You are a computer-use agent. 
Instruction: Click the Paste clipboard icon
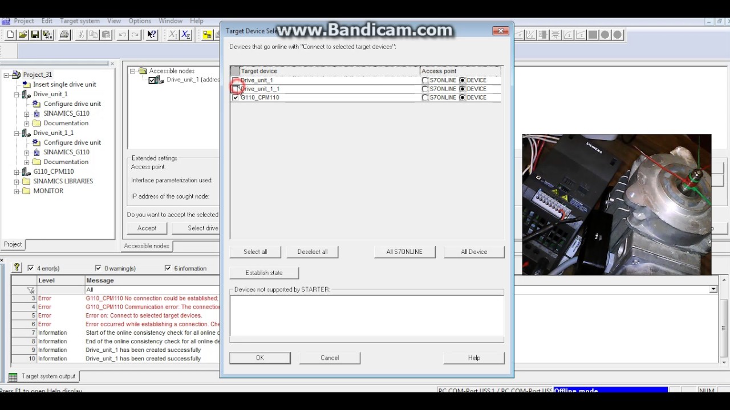tap(106, 35)
